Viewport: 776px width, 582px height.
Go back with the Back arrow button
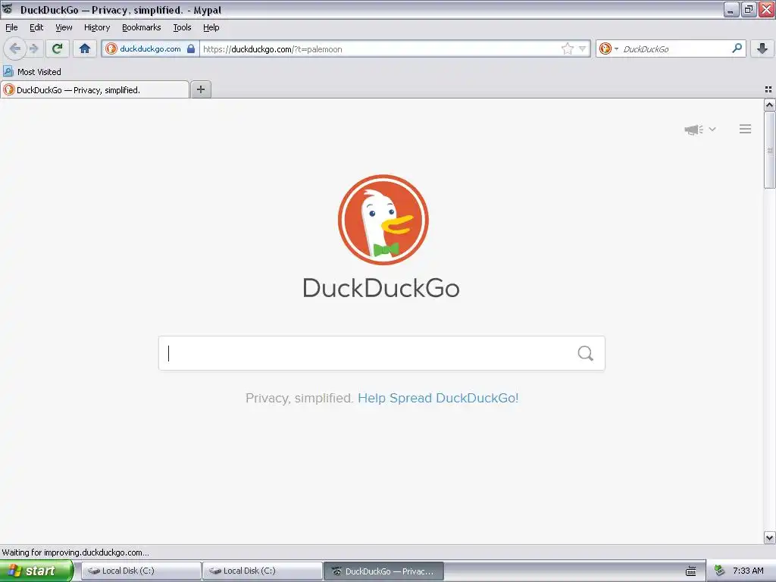(15, 48)
